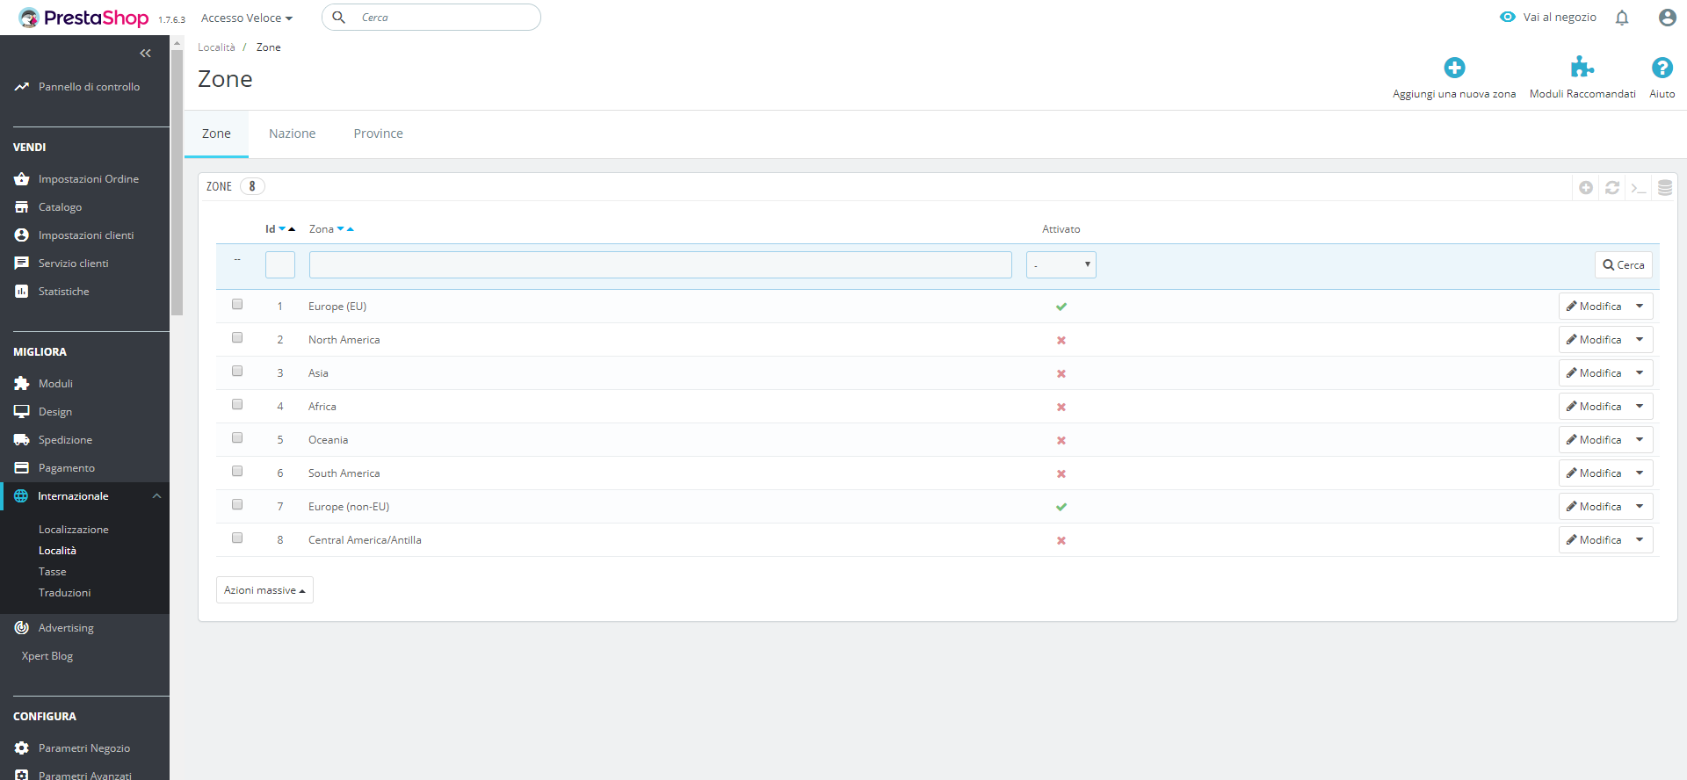Enable Oceania via red cross icon

[x=1061, y=440]
